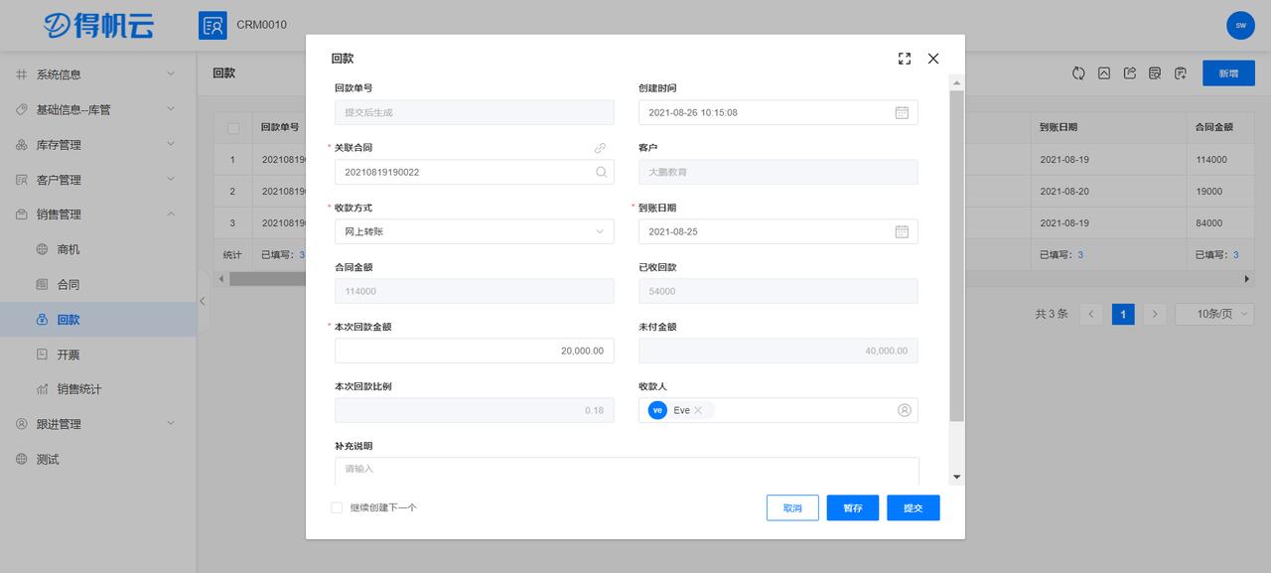1271x573 pixels.
Task: Click the import icon left of 新增 button
Action: tap(1180, 72)
